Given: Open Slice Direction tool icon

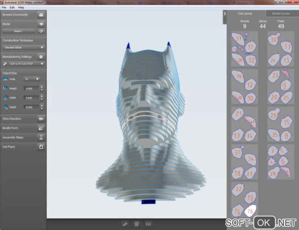Looking at the screenshot, I should click(41, 119).
